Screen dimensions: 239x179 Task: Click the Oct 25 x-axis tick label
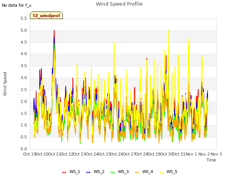(104, 154)
